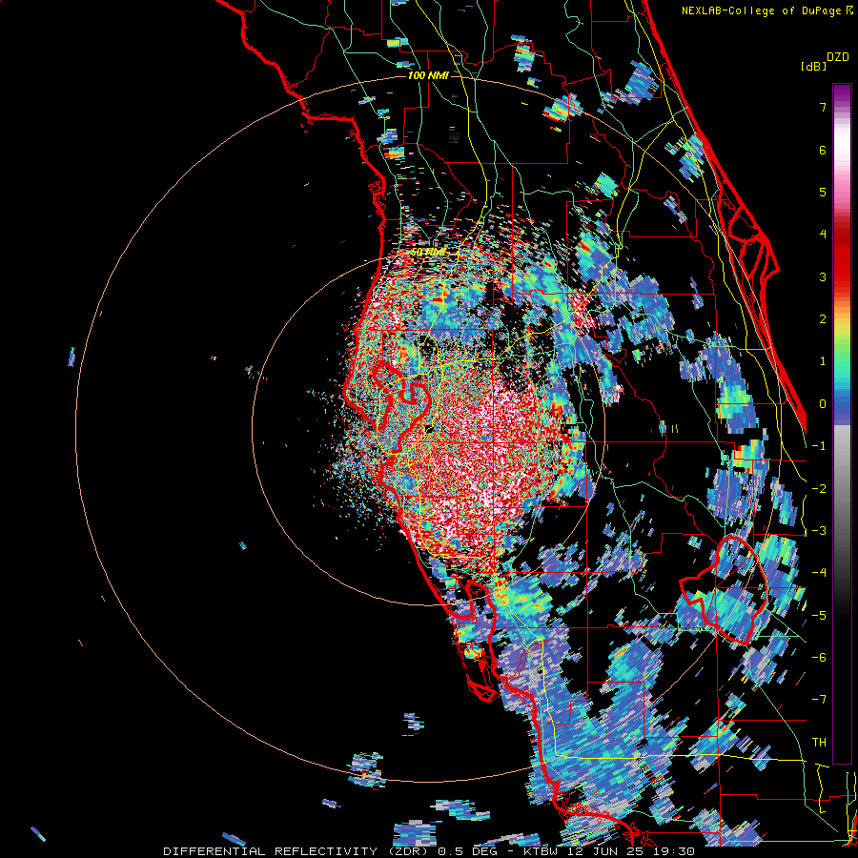Click the 0 value on the ZDR scale

(x=823, y=404)
